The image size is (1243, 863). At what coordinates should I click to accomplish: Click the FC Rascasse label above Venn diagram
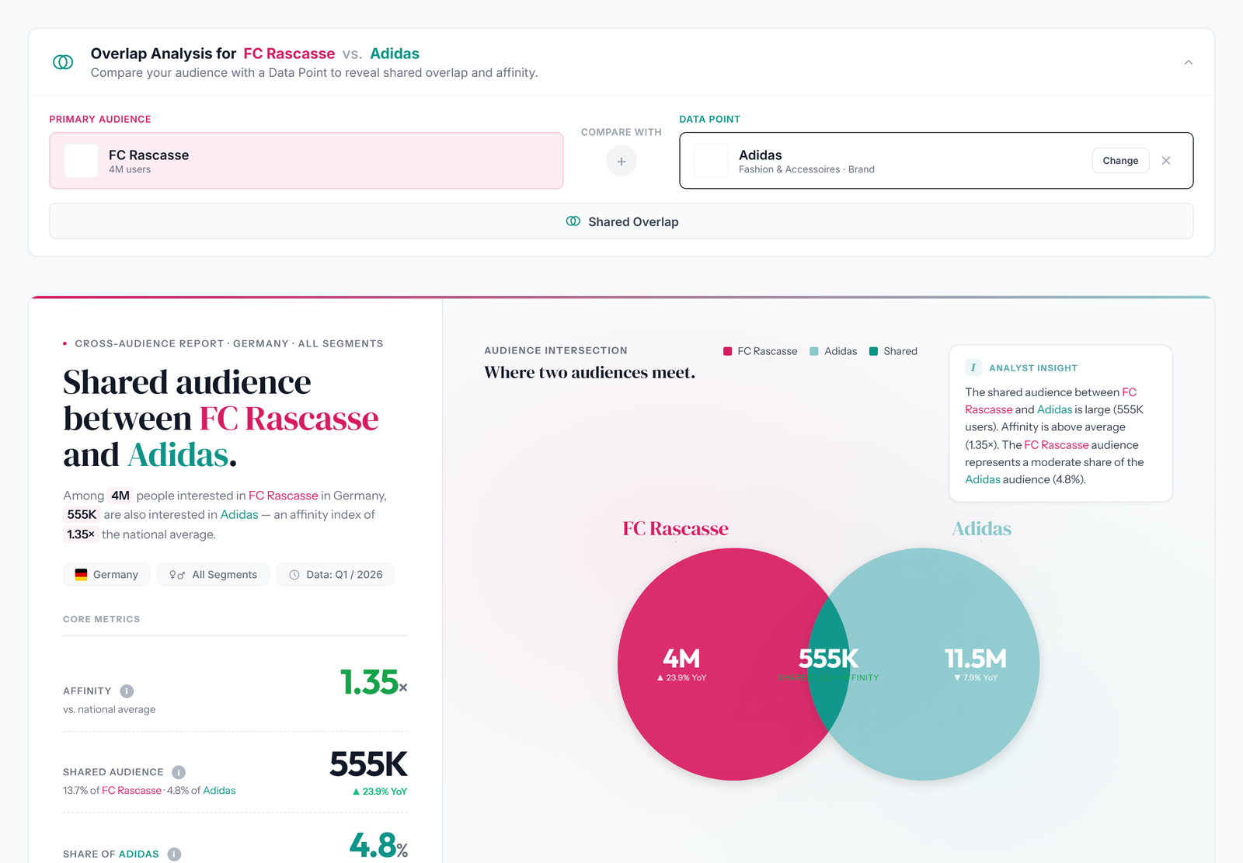coord(675,529)
